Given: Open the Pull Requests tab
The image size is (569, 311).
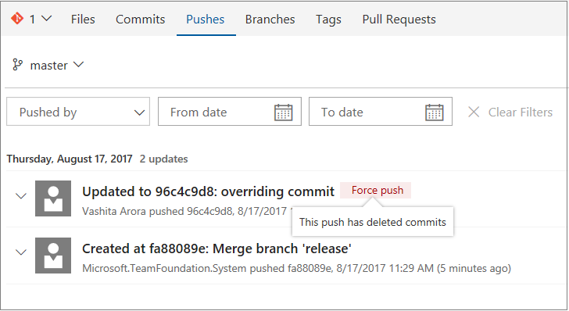Looking at the screenshot, I should tap(399, 20).
